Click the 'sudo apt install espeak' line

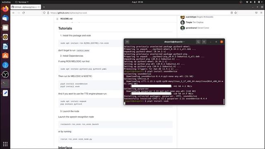tap(73, 101)
